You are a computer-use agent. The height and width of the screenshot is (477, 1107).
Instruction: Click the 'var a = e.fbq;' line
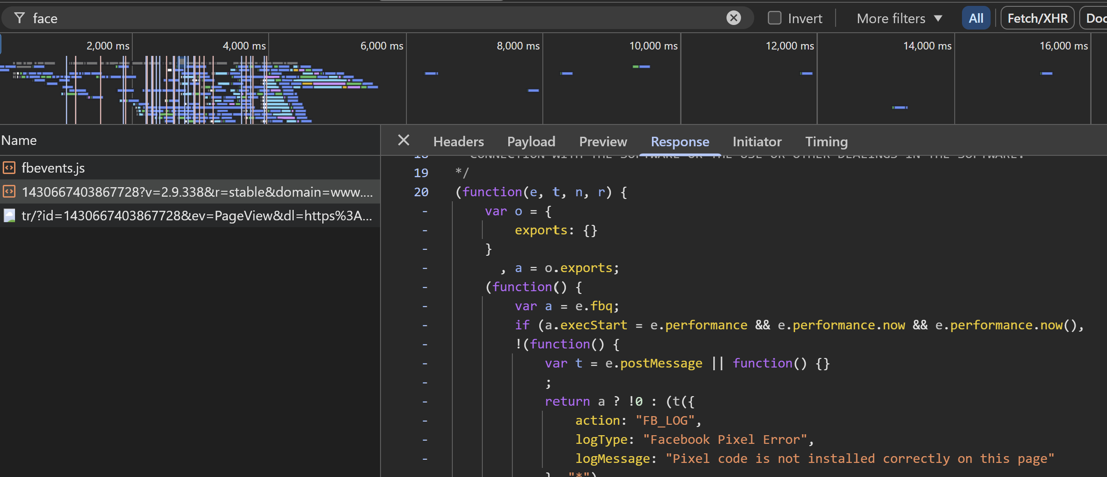click(567, 306)
